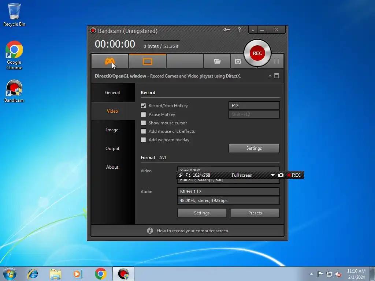The height and width of the screenshot is (281, 375).
Task: Click the F12 record hotkey field
Action: (x=254, y=106)
